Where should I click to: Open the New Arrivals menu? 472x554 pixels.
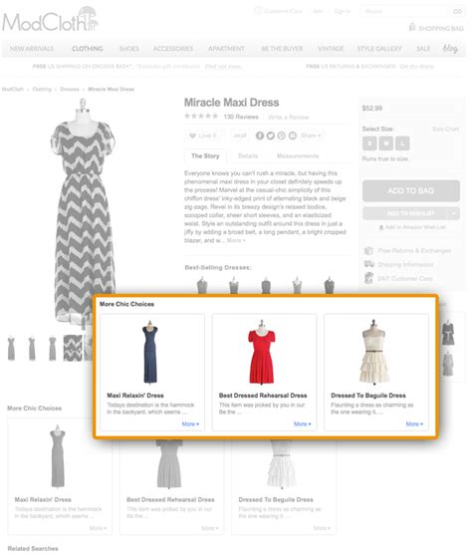pos(32,49)
